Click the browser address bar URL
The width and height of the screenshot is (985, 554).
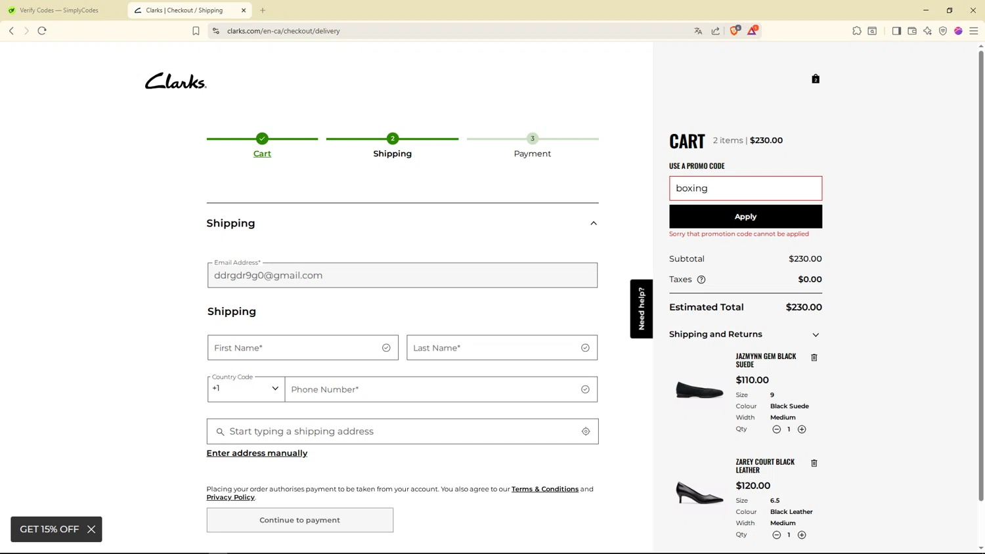[284, 31]
